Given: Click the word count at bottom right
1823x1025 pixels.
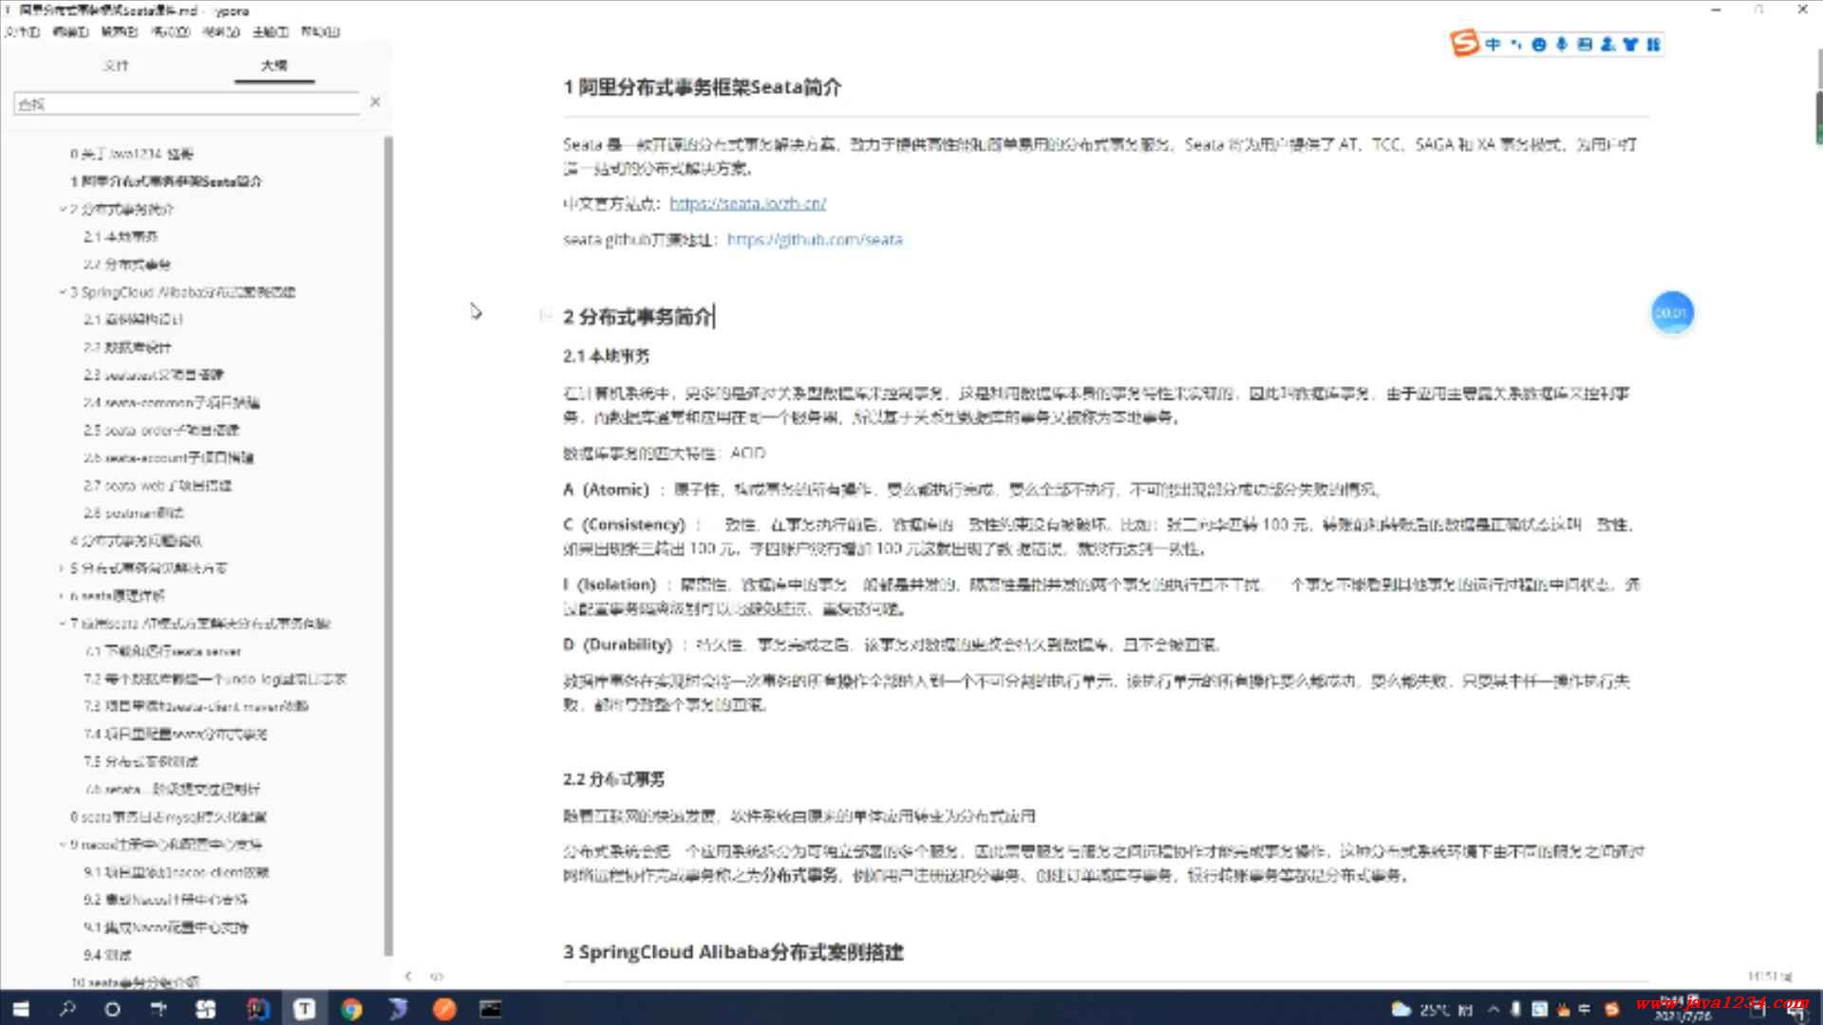Looking at the screenshot, I should click(1771, 976).
